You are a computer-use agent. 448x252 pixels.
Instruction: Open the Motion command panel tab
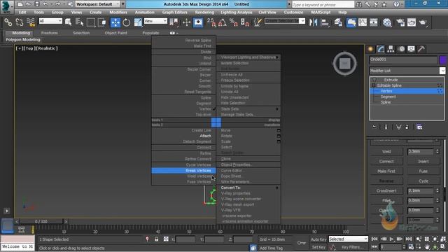[x=401, y=49]
